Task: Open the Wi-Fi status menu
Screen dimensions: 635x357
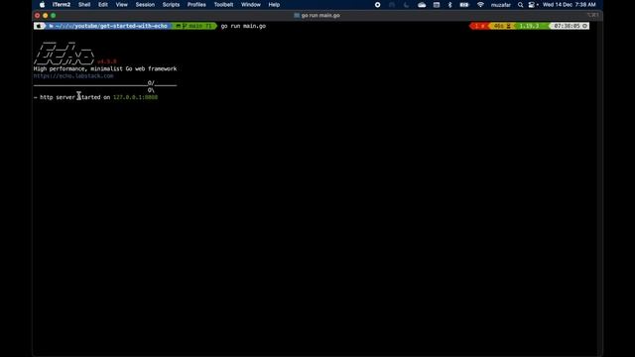Action: coord(480,5)
